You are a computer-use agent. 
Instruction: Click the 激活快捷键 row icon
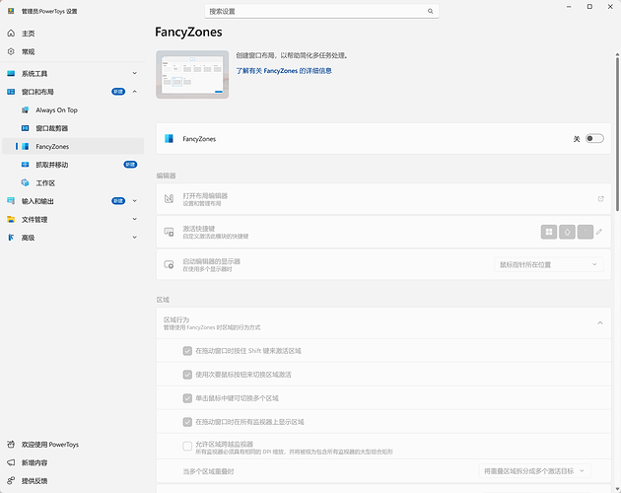[x=170, y=232]
